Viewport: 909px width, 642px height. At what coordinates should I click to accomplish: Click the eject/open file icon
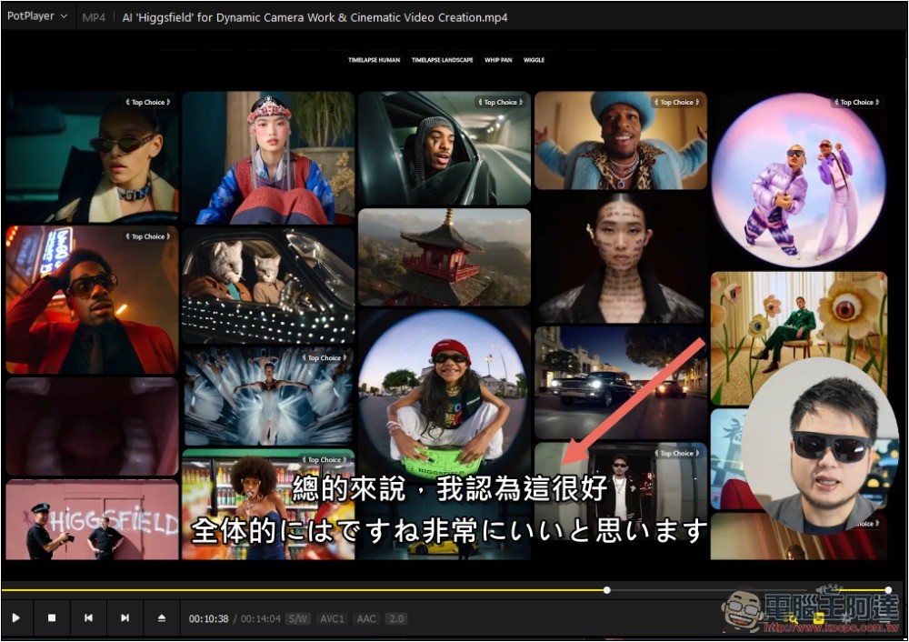(x=162, y=618)
